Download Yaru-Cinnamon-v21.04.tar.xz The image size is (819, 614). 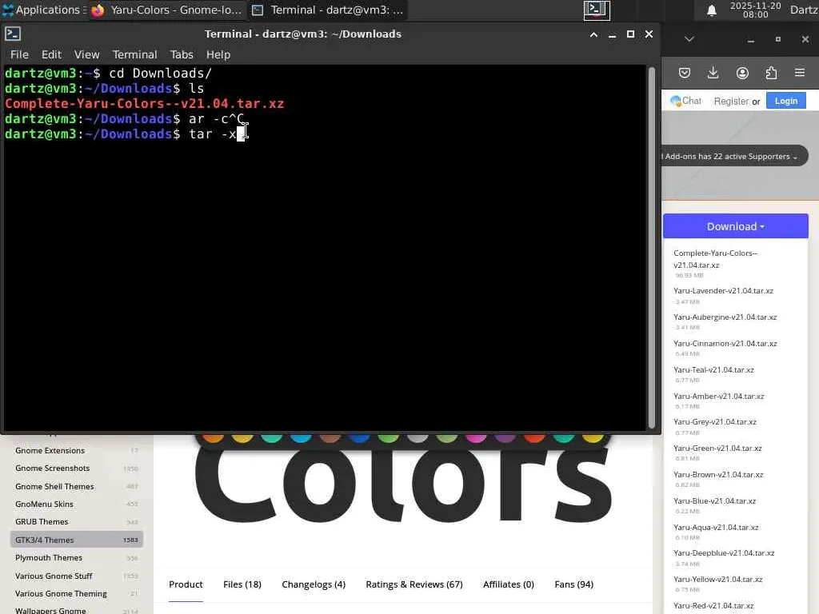(725, 344)
